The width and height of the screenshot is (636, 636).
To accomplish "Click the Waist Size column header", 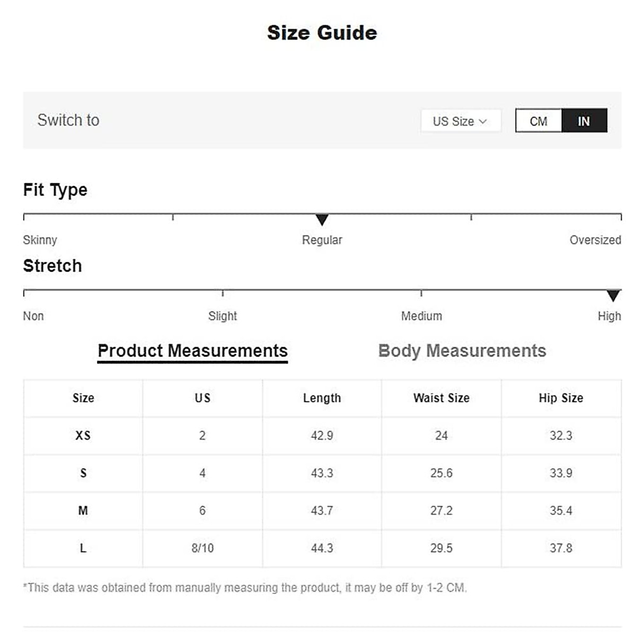I will [441, 398].
